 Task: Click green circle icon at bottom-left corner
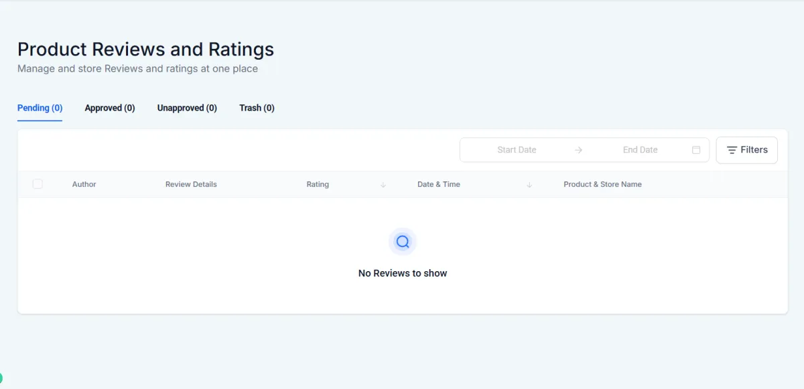click(x=1, y=378)
